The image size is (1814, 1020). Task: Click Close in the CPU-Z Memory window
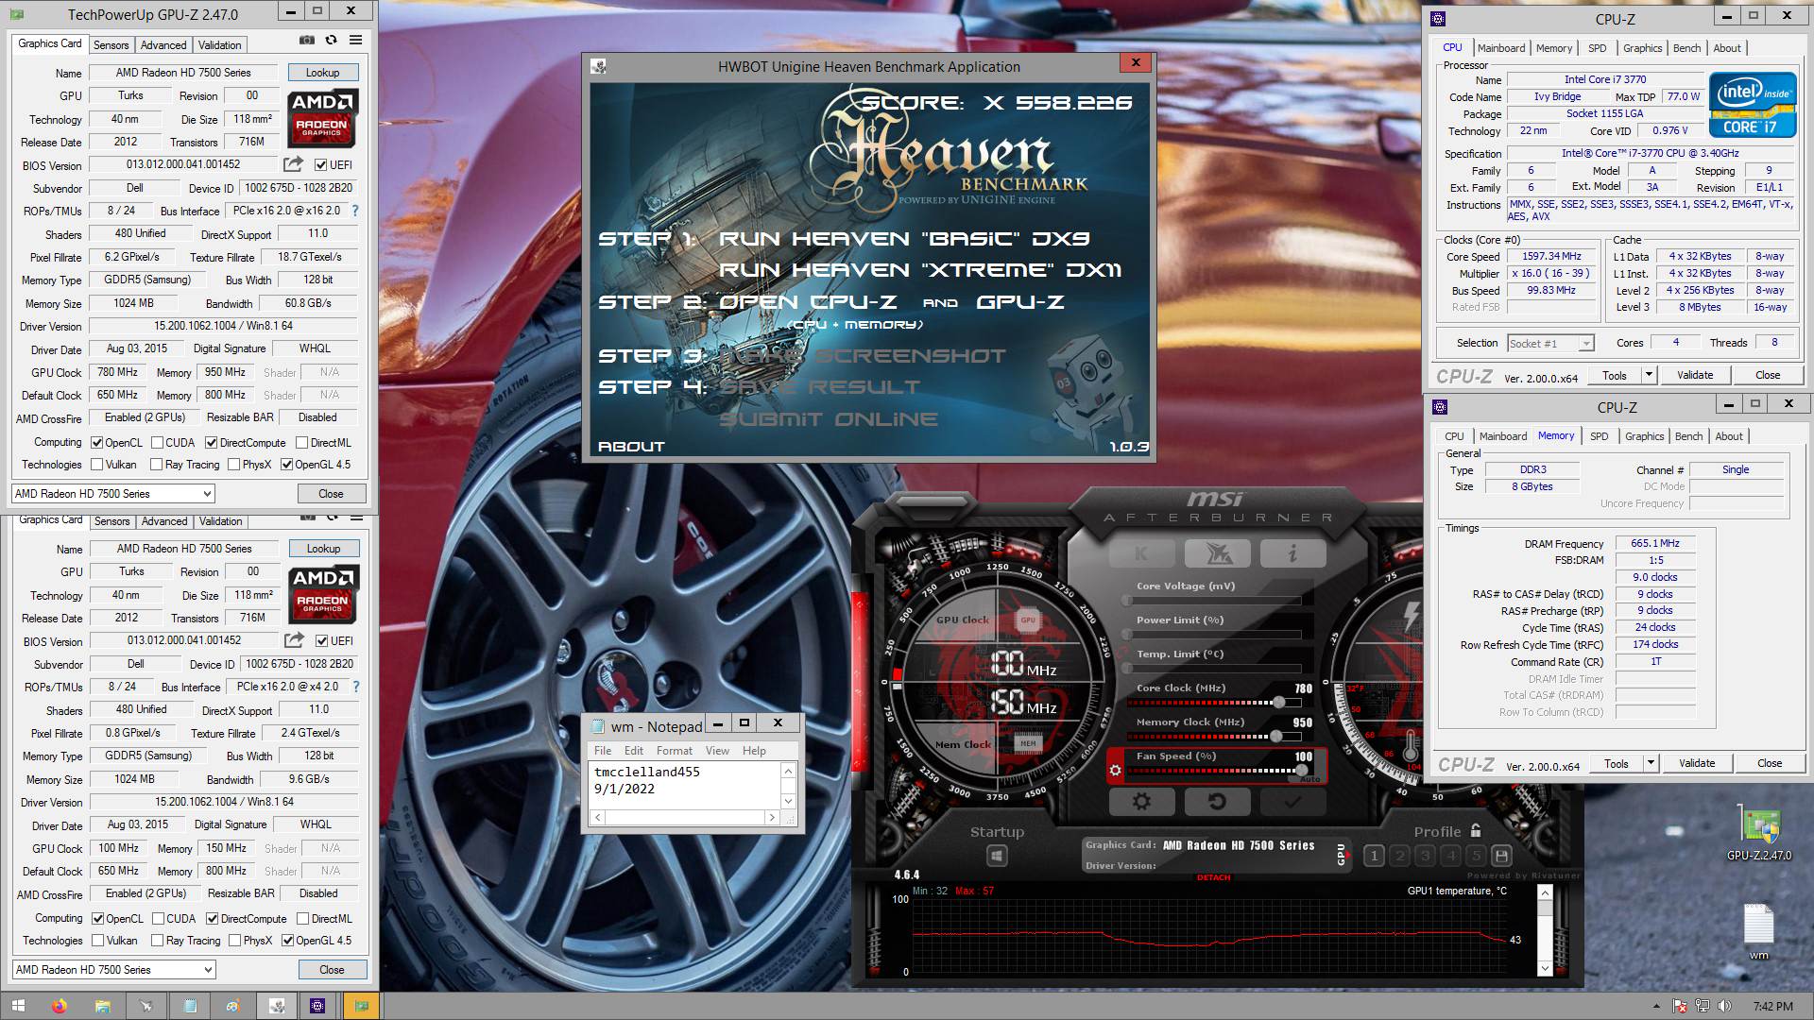[1770, 763]
